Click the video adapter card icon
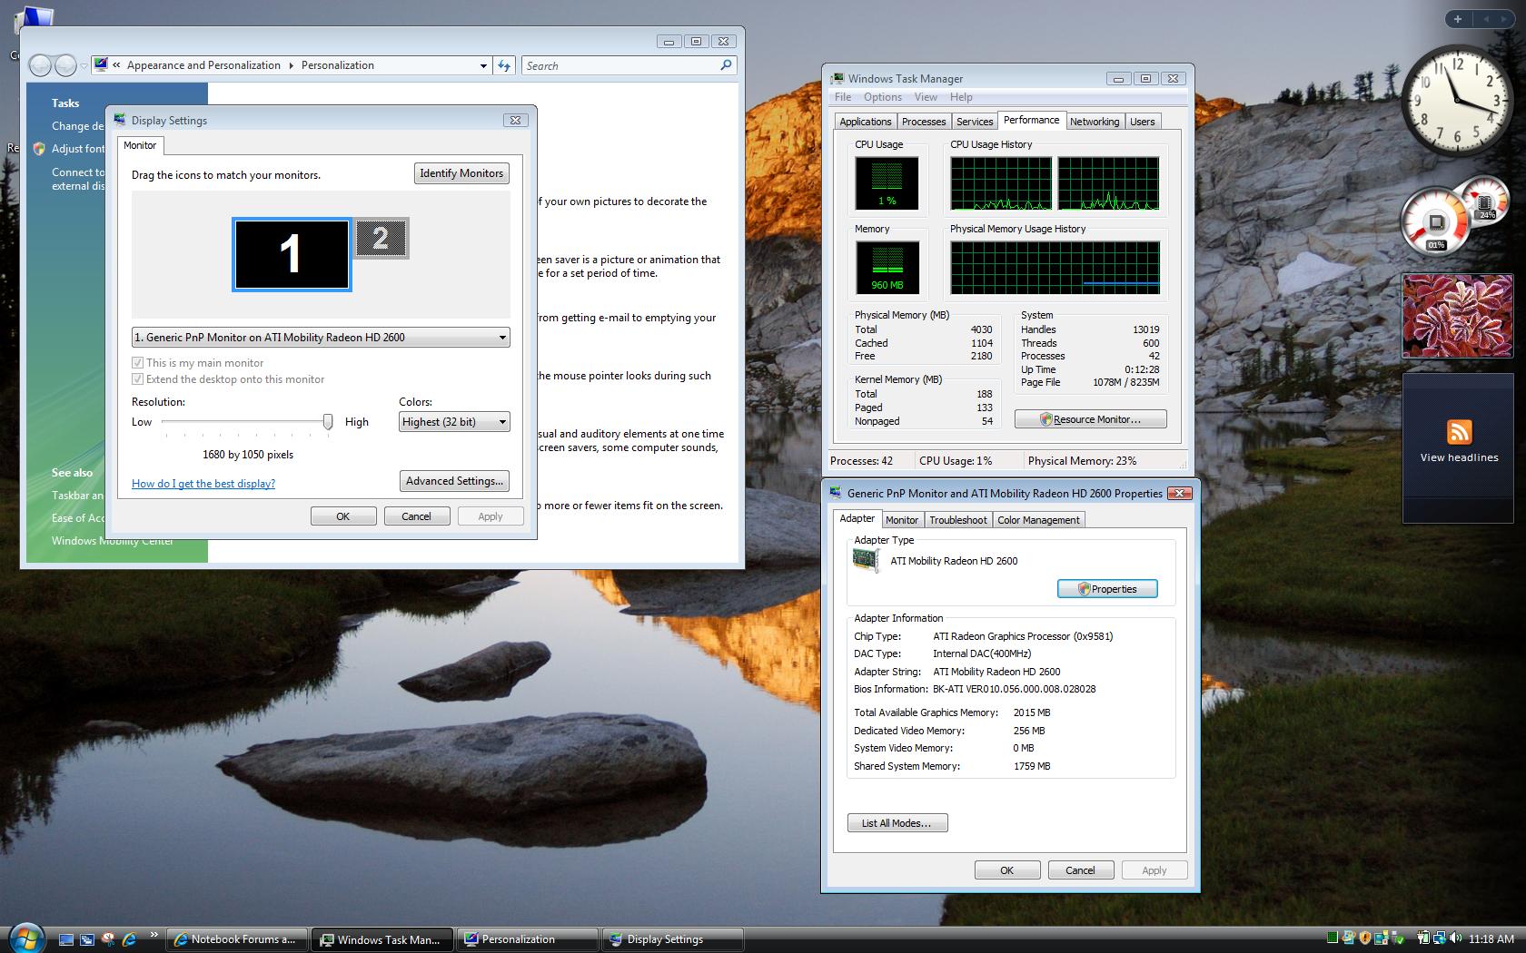Viewport: 1526px width, 953px height. [x=866, y=560]
